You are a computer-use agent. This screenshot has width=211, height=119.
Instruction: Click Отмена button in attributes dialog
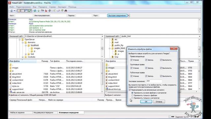159,102
